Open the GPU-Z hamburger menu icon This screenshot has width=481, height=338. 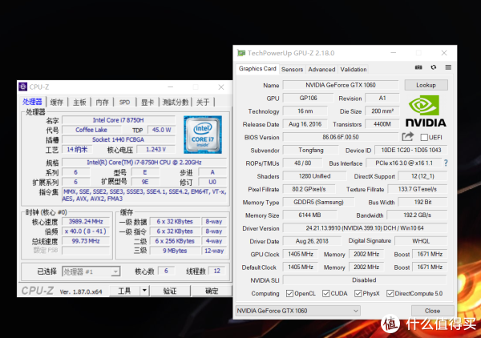(x=448, y=67)
